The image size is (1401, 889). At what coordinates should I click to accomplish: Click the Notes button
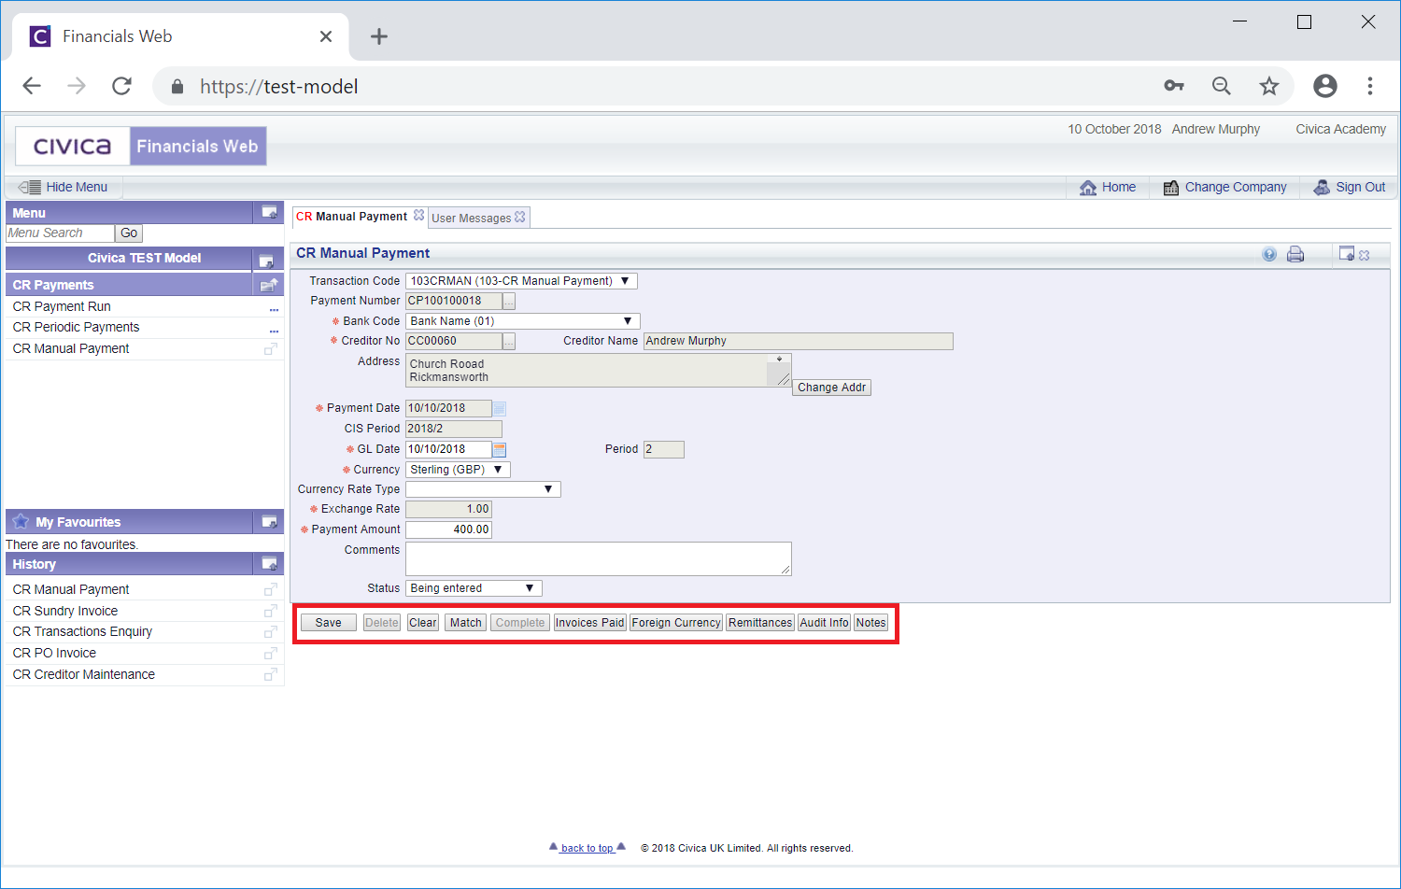870,623
